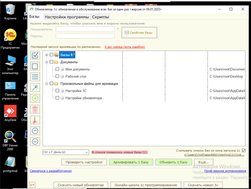Switch to the Настройки программы tab

tap(67, 17)
